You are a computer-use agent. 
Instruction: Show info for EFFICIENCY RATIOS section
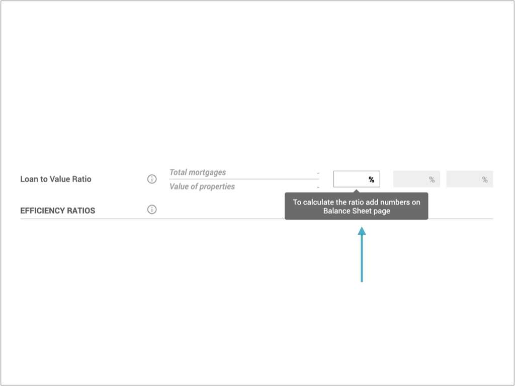point(152,210)
